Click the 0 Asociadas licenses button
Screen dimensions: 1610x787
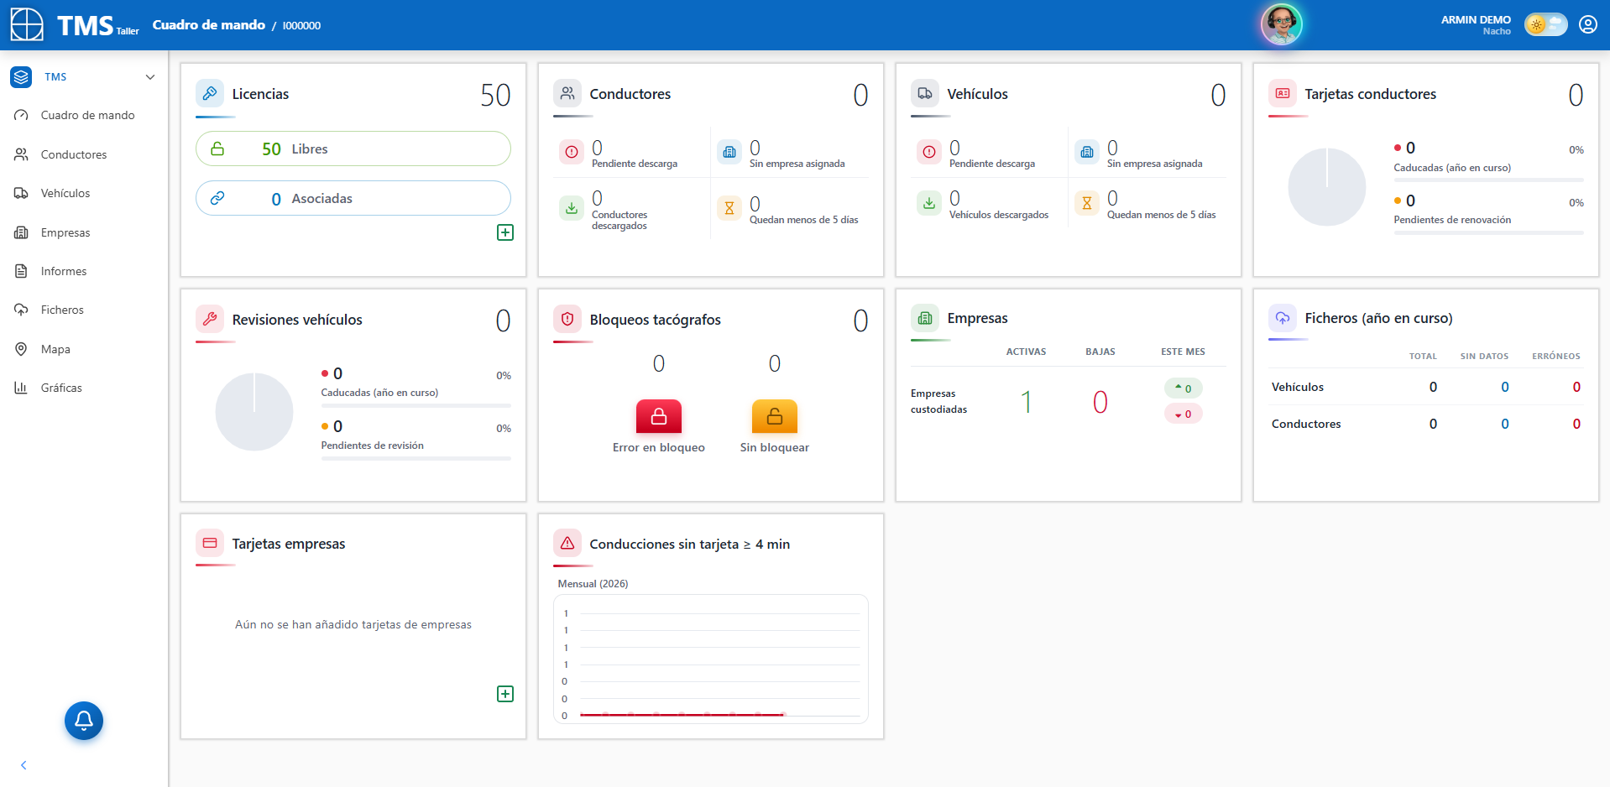(x=353, y=198)
